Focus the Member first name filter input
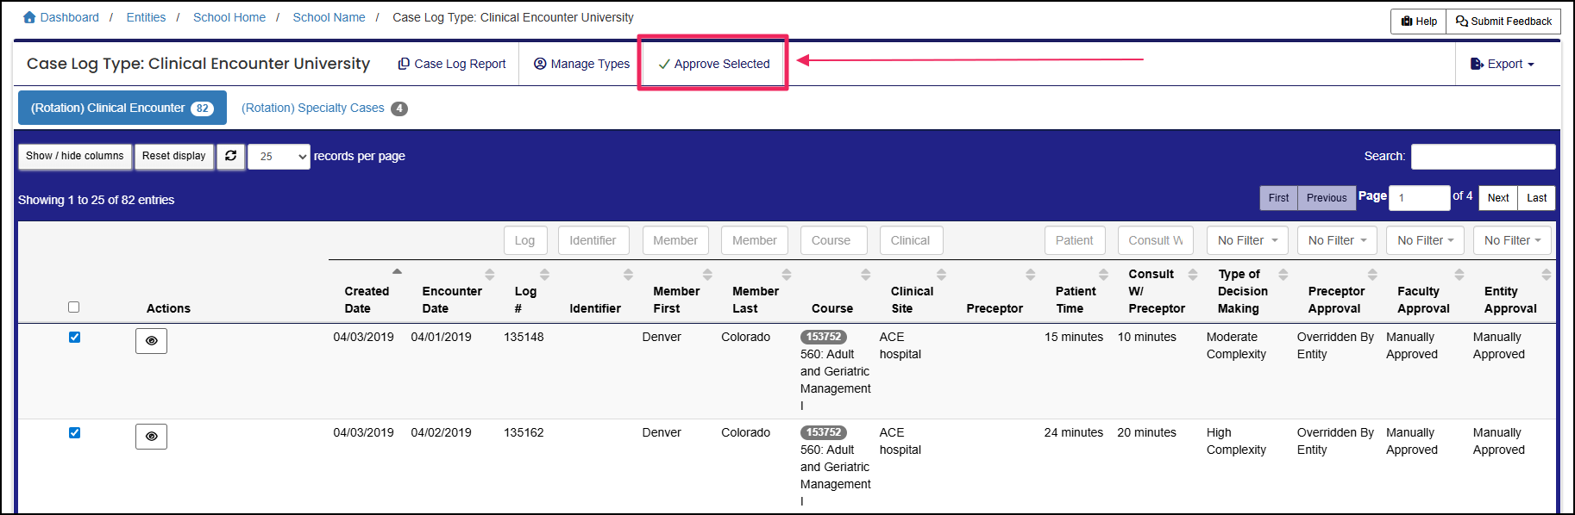Screen dimensions: 1575x515 [x=675, y=240]
